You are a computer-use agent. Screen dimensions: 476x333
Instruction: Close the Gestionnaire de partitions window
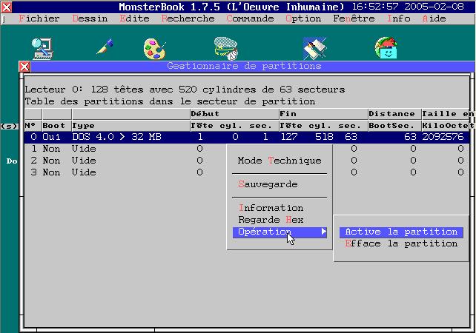tap(24, 67)
